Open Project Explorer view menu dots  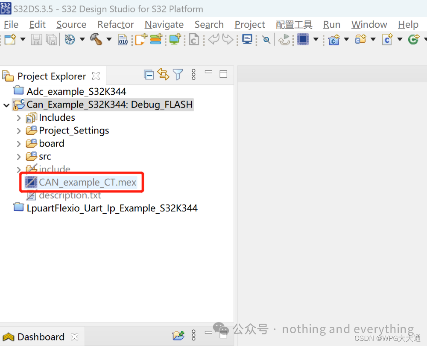tap(193, 74)
